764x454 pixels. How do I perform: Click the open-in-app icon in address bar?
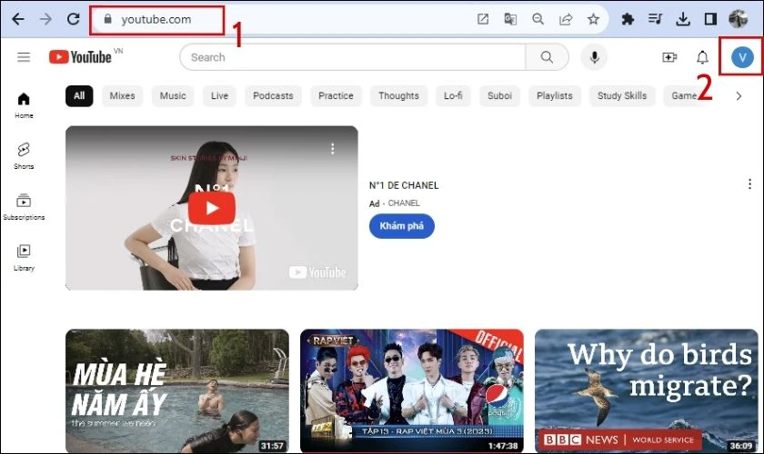tap(483, 19)
